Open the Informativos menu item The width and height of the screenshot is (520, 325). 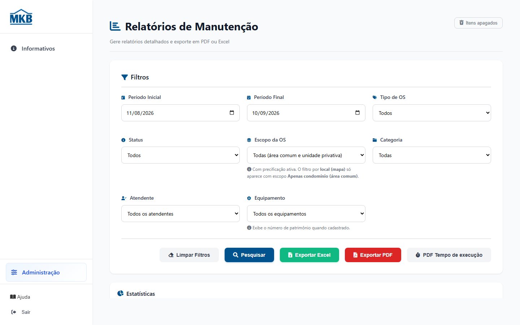pos(46,48)
